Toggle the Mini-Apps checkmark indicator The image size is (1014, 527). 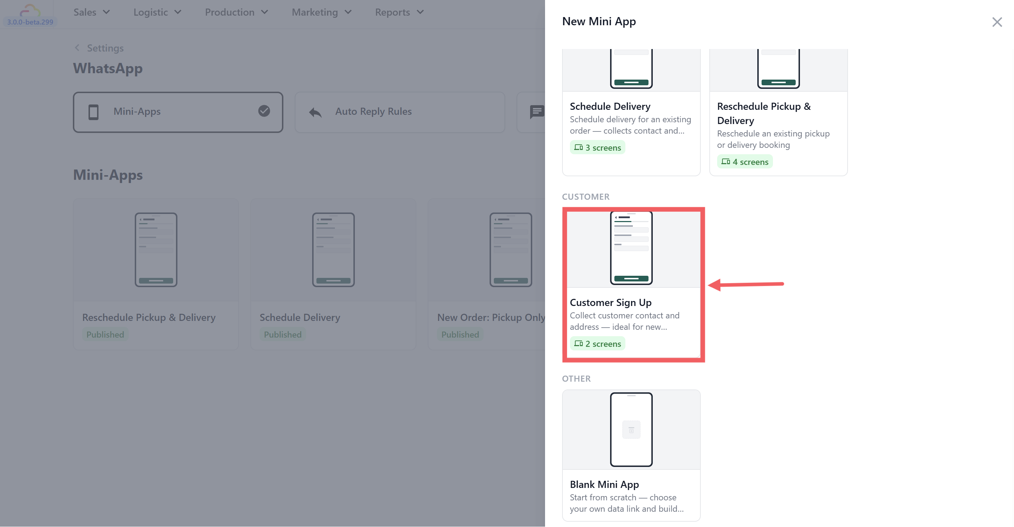pos(264,111)
